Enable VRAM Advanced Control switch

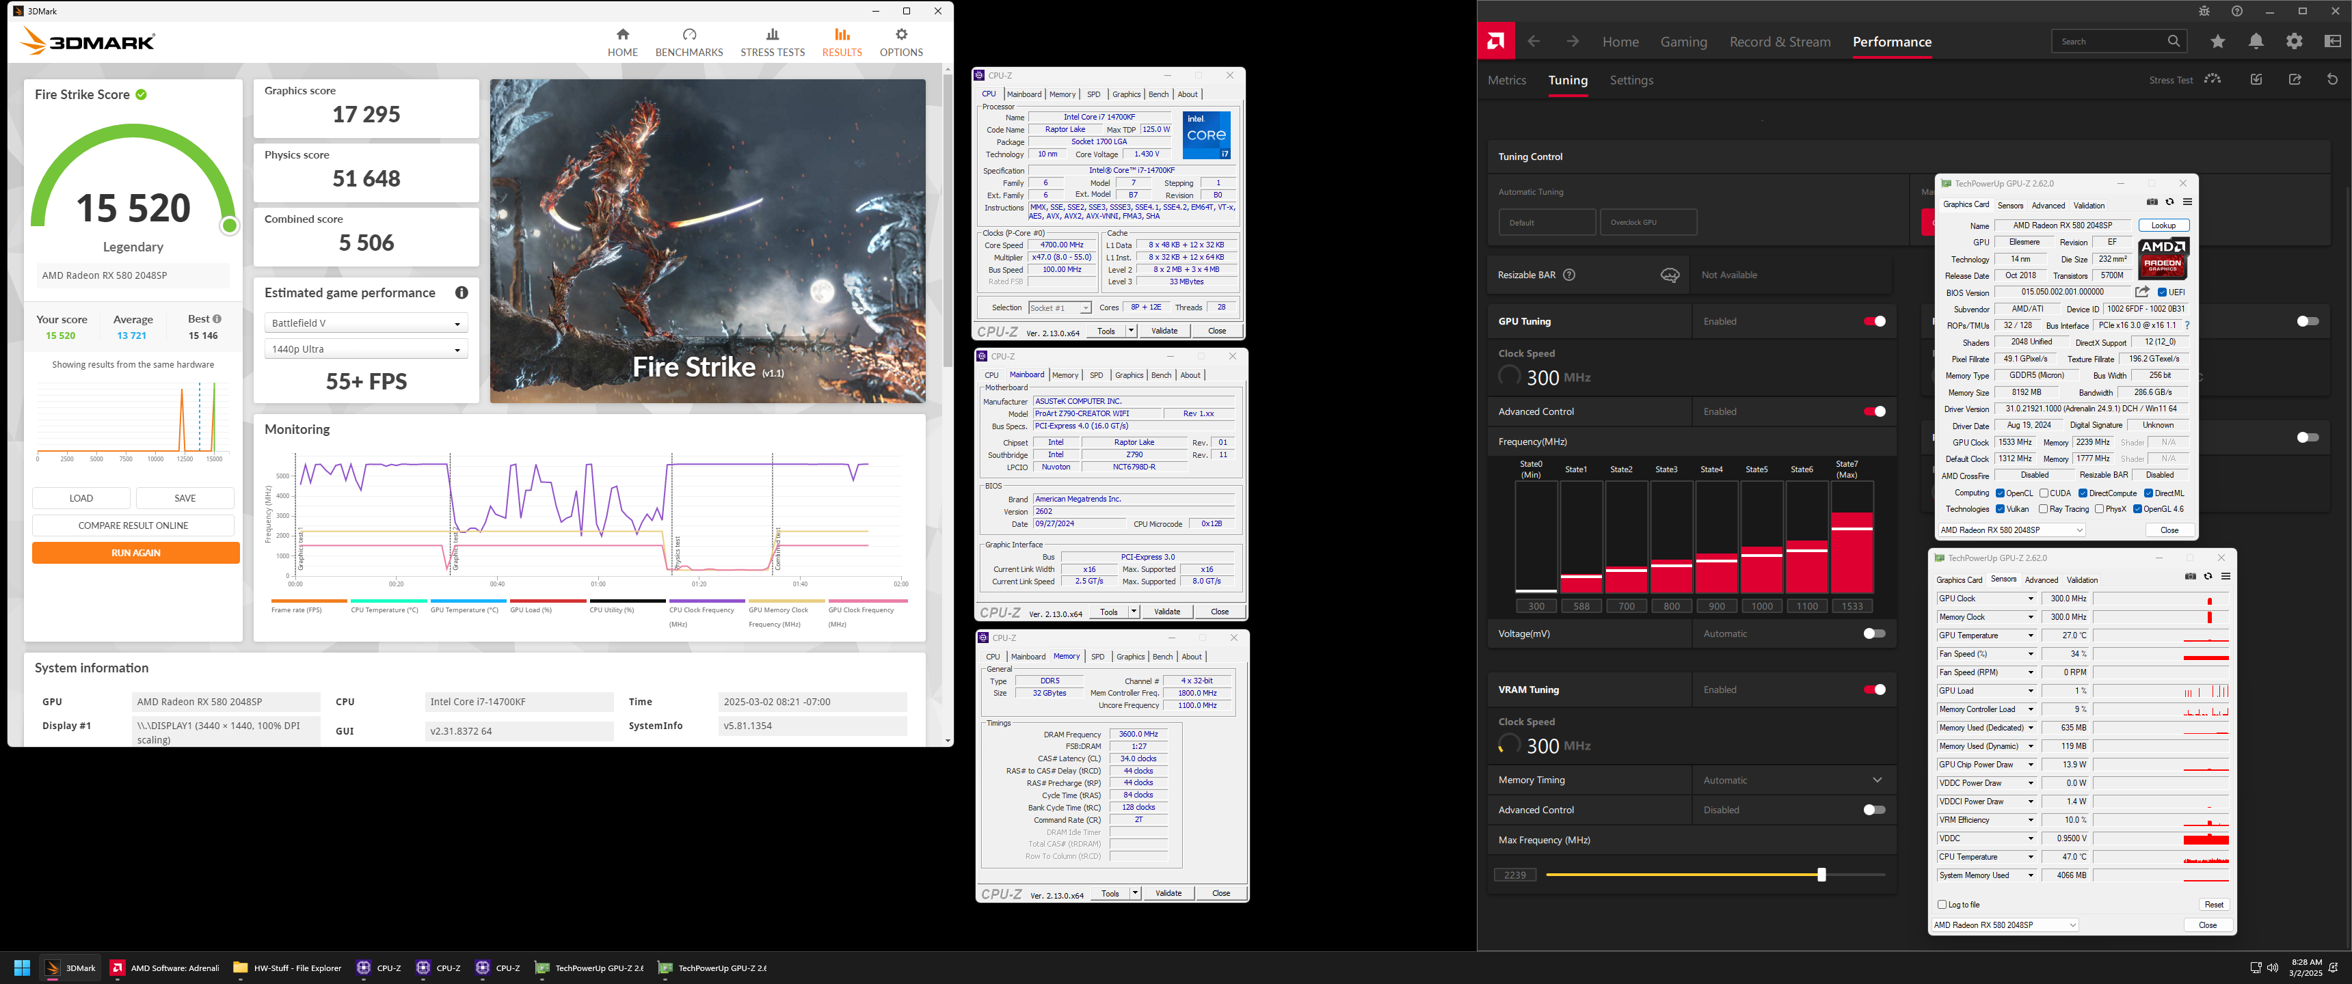pos(1875,810)
